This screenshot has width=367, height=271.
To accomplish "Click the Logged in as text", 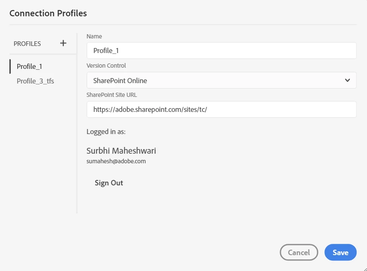I will coord(106,132).
